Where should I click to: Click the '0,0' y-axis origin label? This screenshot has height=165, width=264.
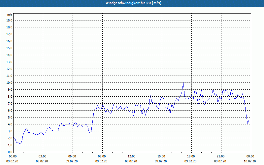coord(10,152)
